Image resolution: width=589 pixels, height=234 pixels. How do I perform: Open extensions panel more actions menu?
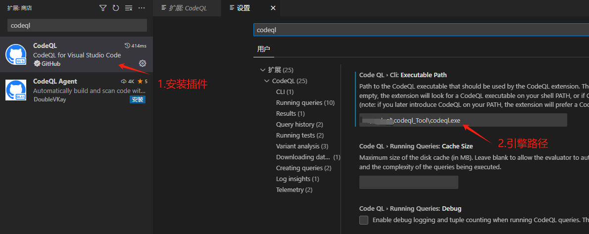[x=142, y=8]
